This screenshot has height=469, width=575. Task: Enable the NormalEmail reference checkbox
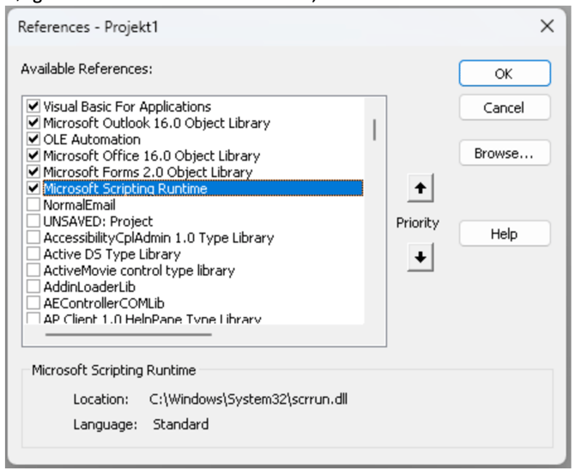point(34,205)
